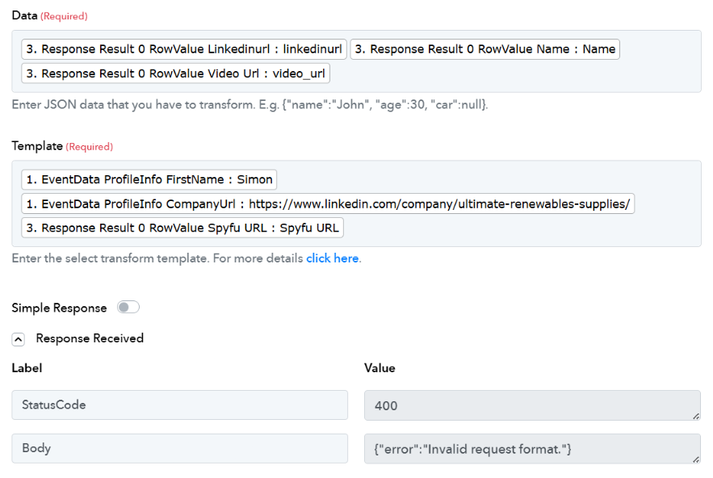Open the 'click here' template details link
Viewport: 713px width, 478px height.
[x=332, y=259]
